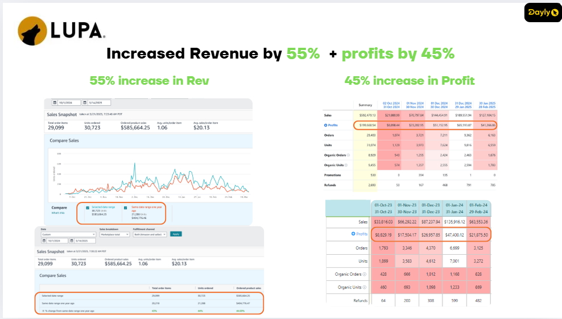Open Sales breakdown Marketplace total dropdown
The image size is (562, 319).
[115, 234]
